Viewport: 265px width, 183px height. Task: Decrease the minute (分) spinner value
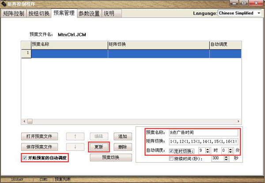click(231, 152)
